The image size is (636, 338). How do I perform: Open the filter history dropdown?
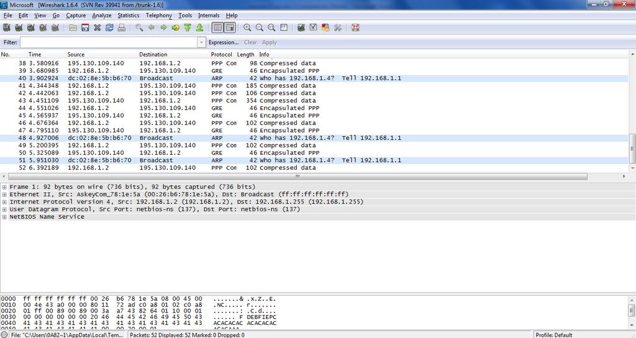201,42
